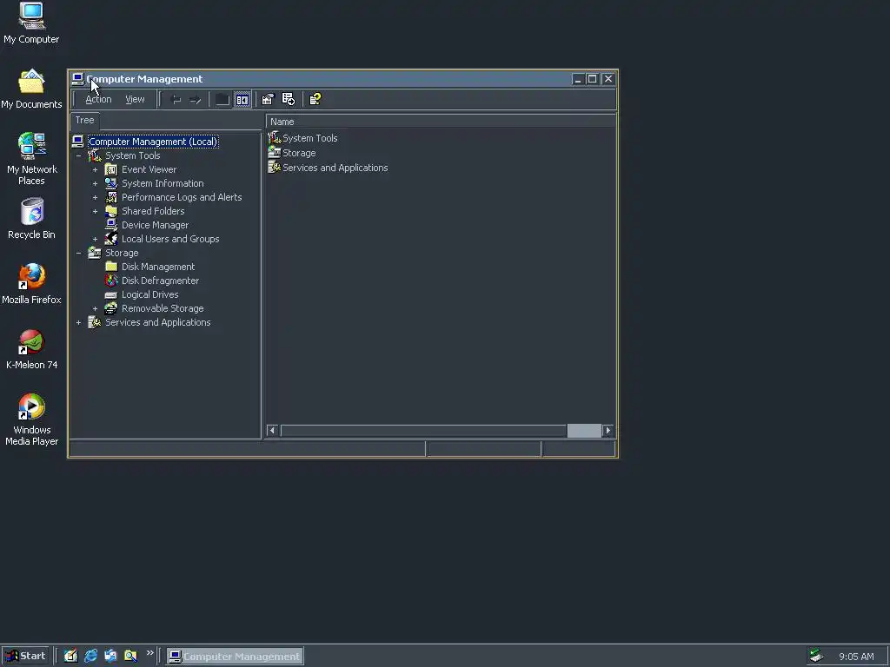The width and height of the screenshot is (890, 667).
Task: Expand Services and Applications in tree
Action: pos(79,322)
